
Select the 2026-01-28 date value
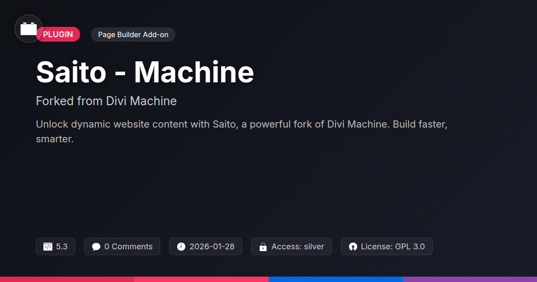click(x=212, y=247)
